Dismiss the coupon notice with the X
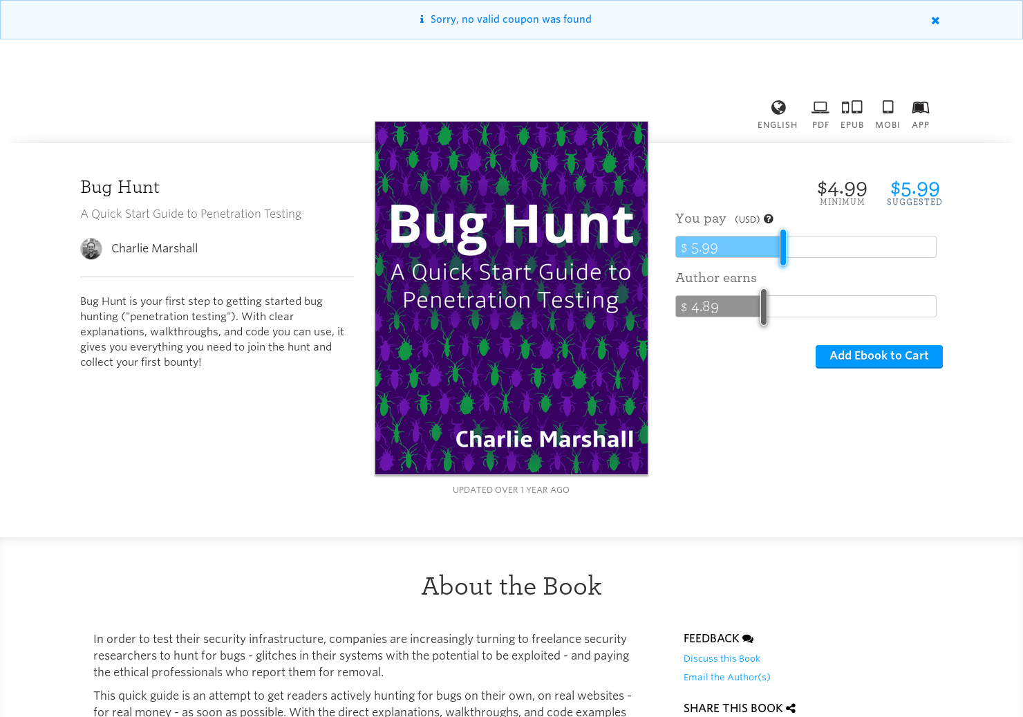The width and height of the screenshot is (1023, 717). [935, 21]
